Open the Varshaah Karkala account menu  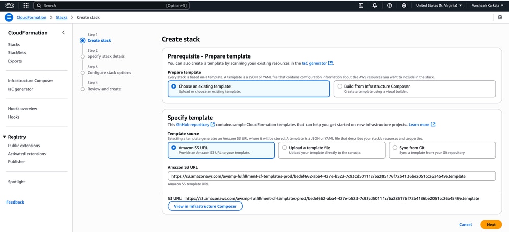487,5
